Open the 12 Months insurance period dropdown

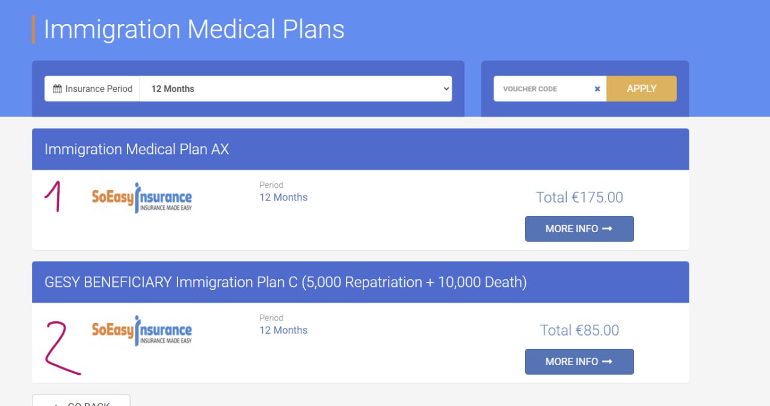coord(295,89)
